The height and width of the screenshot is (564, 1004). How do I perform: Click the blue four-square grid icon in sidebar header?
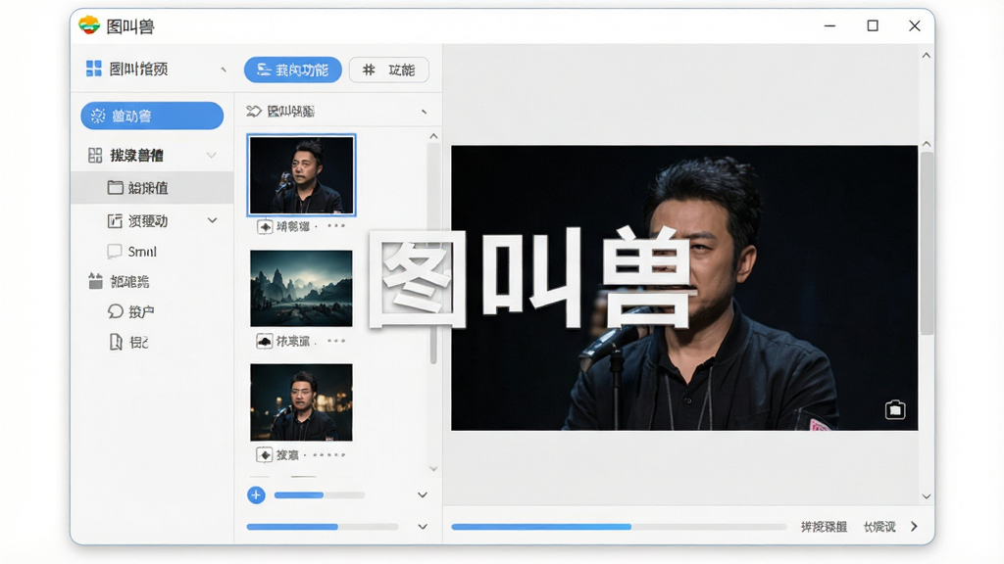coord(93,69)
